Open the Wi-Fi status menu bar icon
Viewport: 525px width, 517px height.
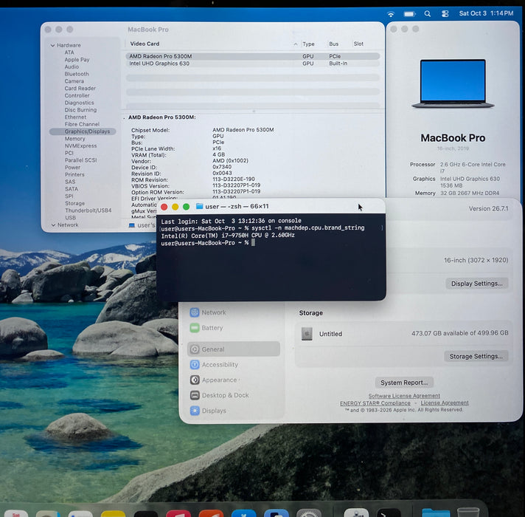coord(390,14)
